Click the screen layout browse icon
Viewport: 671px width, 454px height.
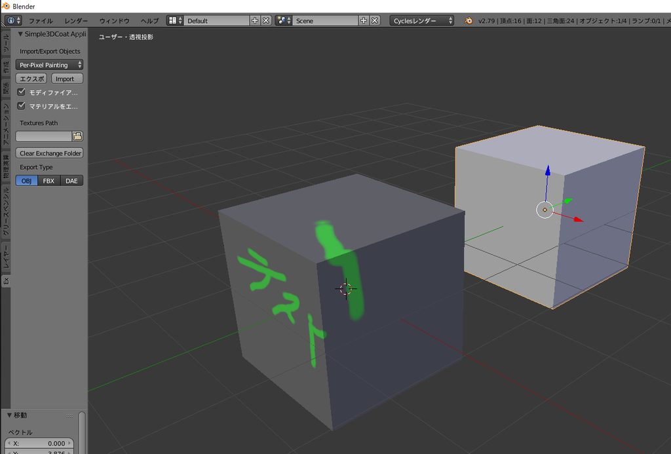[174, 20]
